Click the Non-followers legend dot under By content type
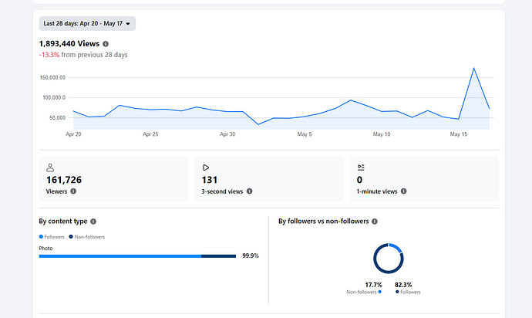 71,237
